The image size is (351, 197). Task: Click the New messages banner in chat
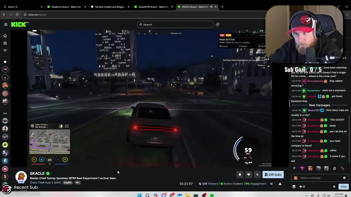[319, 105]
